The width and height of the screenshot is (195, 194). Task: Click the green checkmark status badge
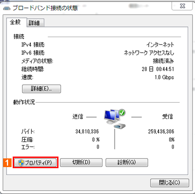pyautogui.click(x=122, y=113)
